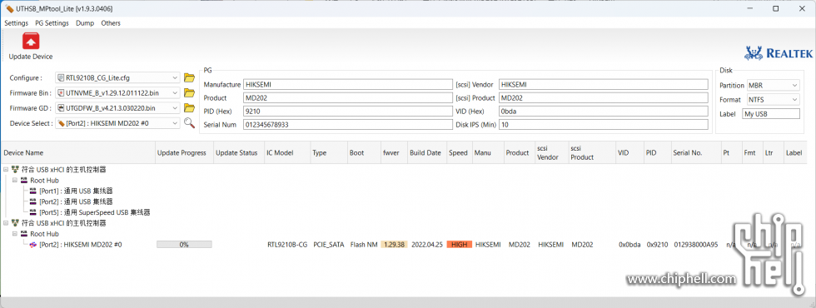Open the Others menu
Image resolution: width=816 pixels, height=308 pixels.
[111, 23]
